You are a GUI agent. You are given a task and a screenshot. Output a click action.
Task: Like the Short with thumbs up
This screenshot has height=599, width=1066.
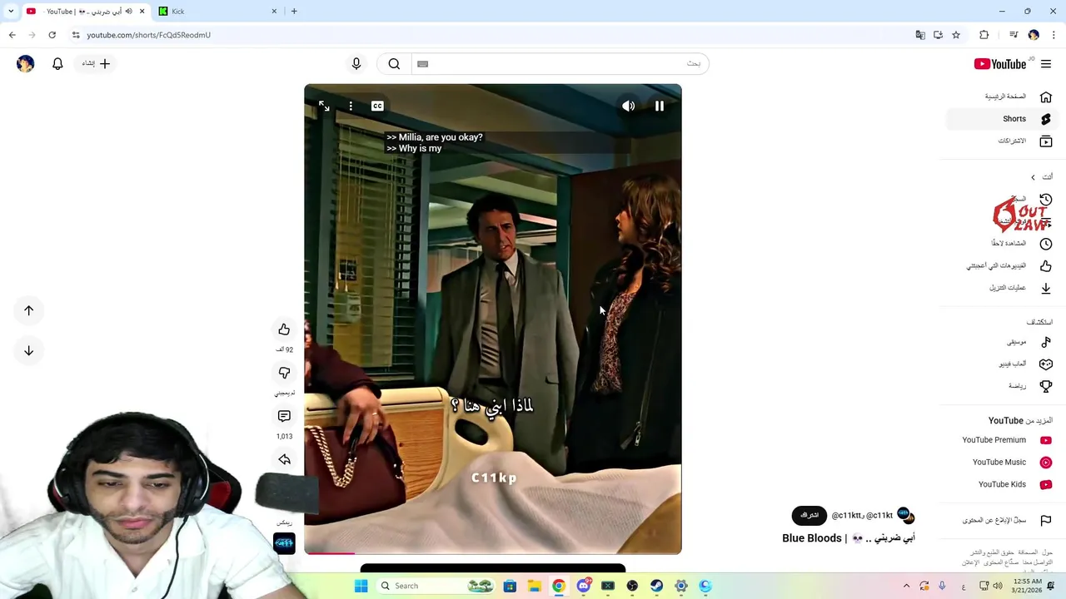284,329
